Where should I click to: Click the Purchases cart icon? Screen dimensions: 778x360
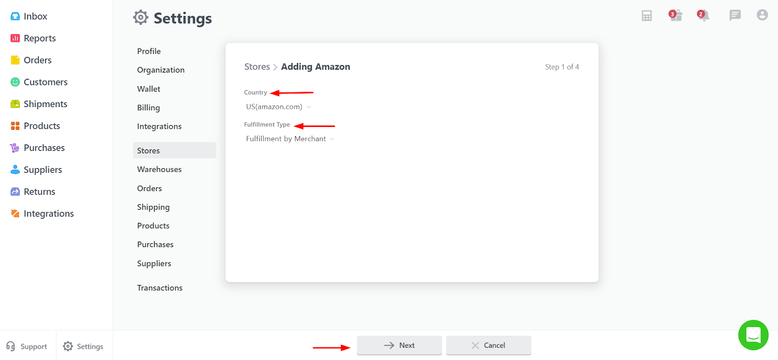click(x=15, y=148)
